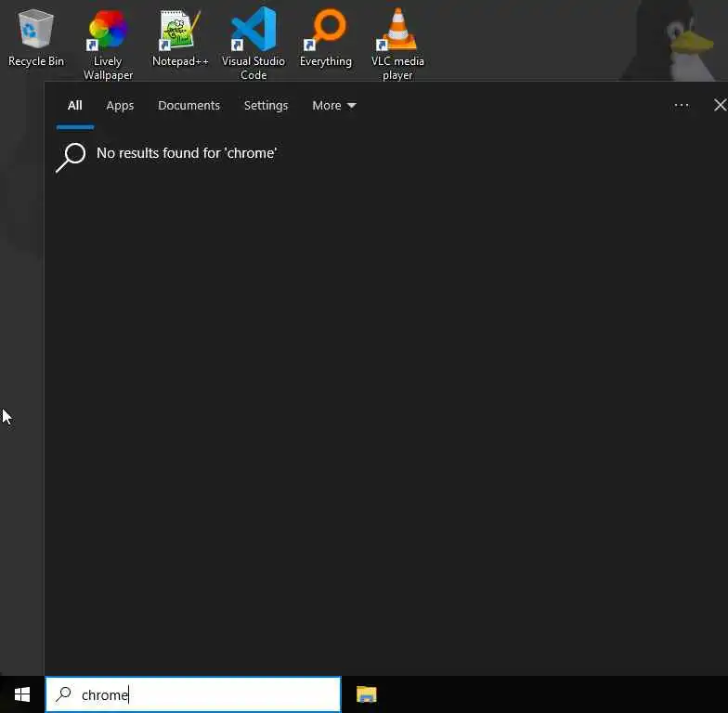728x713 pixels.
Task: Click the taskbar search box containing 'chrome'
Action: [x=193, y=694]
